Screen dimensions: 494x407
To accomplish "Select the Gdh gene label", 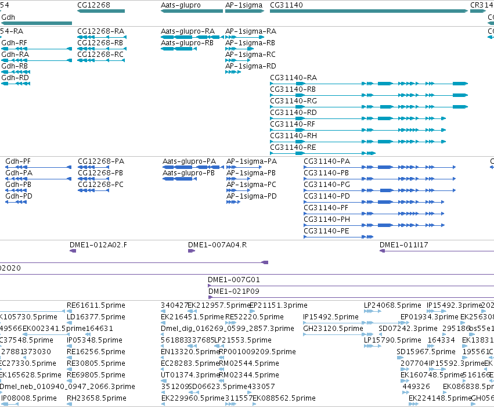I will coord(8,17).
